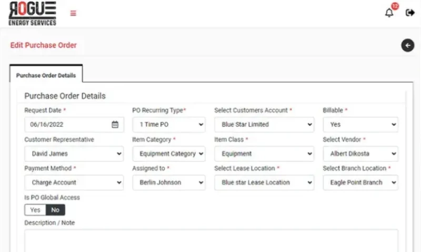Image resolution: width=421 pixels, height=252 pixels.
Task: Click the Edit Purchase Order heading
Action: click(44, 45)
